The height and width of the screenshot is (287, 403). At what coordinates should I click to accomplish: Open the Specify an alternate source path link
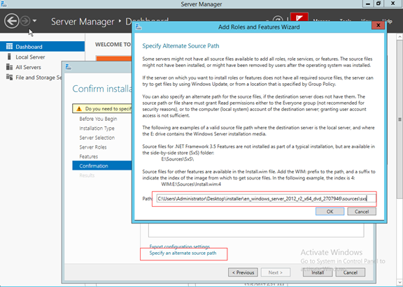(183, 253)
